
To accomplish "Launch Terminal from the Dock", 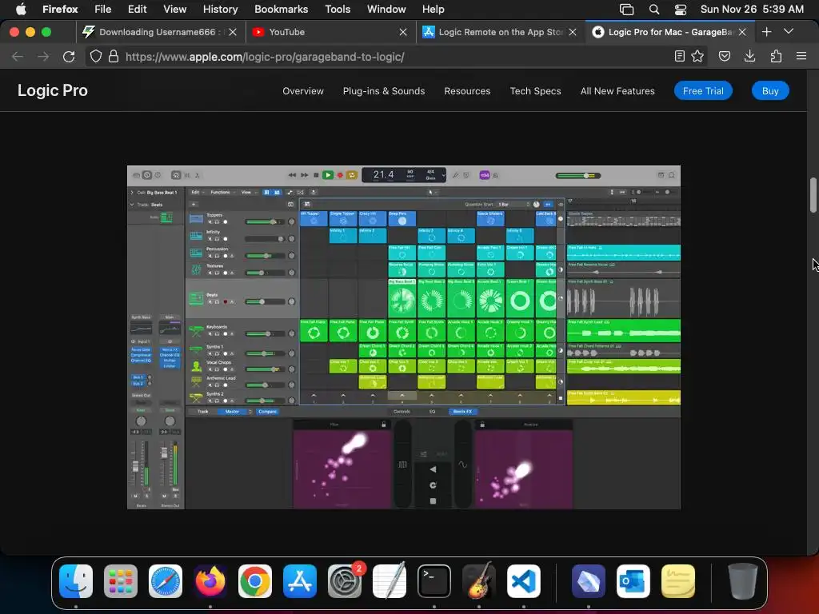I will pos(434,581).
